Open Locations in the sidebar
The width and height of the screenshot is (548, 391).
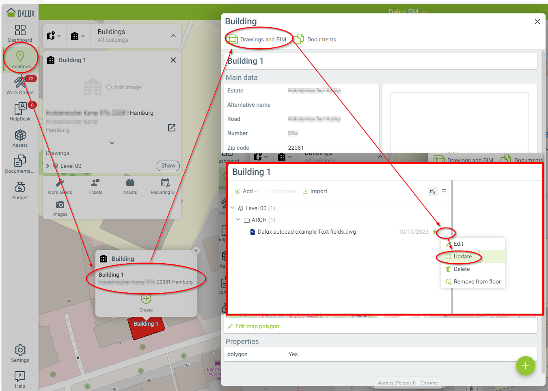click(x=20, y=59)
